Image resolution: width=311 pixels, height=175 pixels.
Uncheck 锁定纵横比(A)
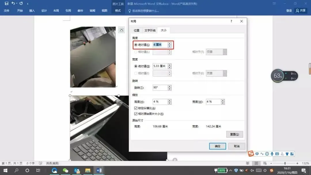coord(136,108)
